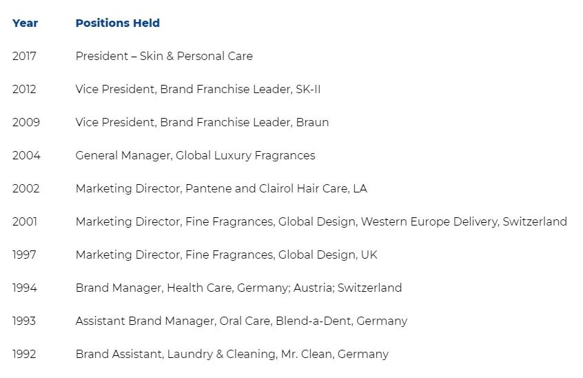Click the SK-II Brand Franchise Leader row
Screen dimensions: 583x378
198,89
